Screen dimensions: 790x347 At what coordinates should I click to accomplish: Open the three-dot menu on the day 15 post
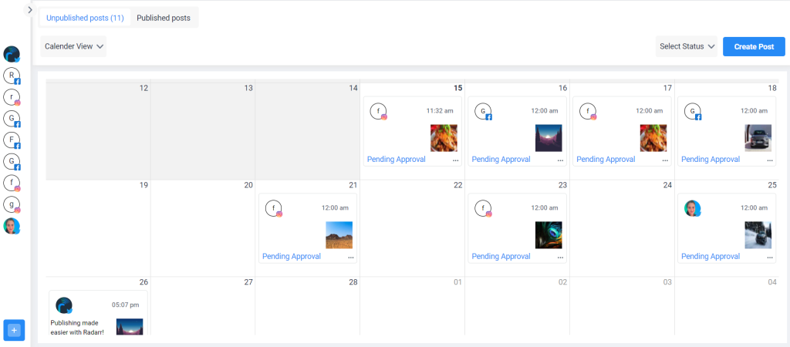(x=455, y=160)
